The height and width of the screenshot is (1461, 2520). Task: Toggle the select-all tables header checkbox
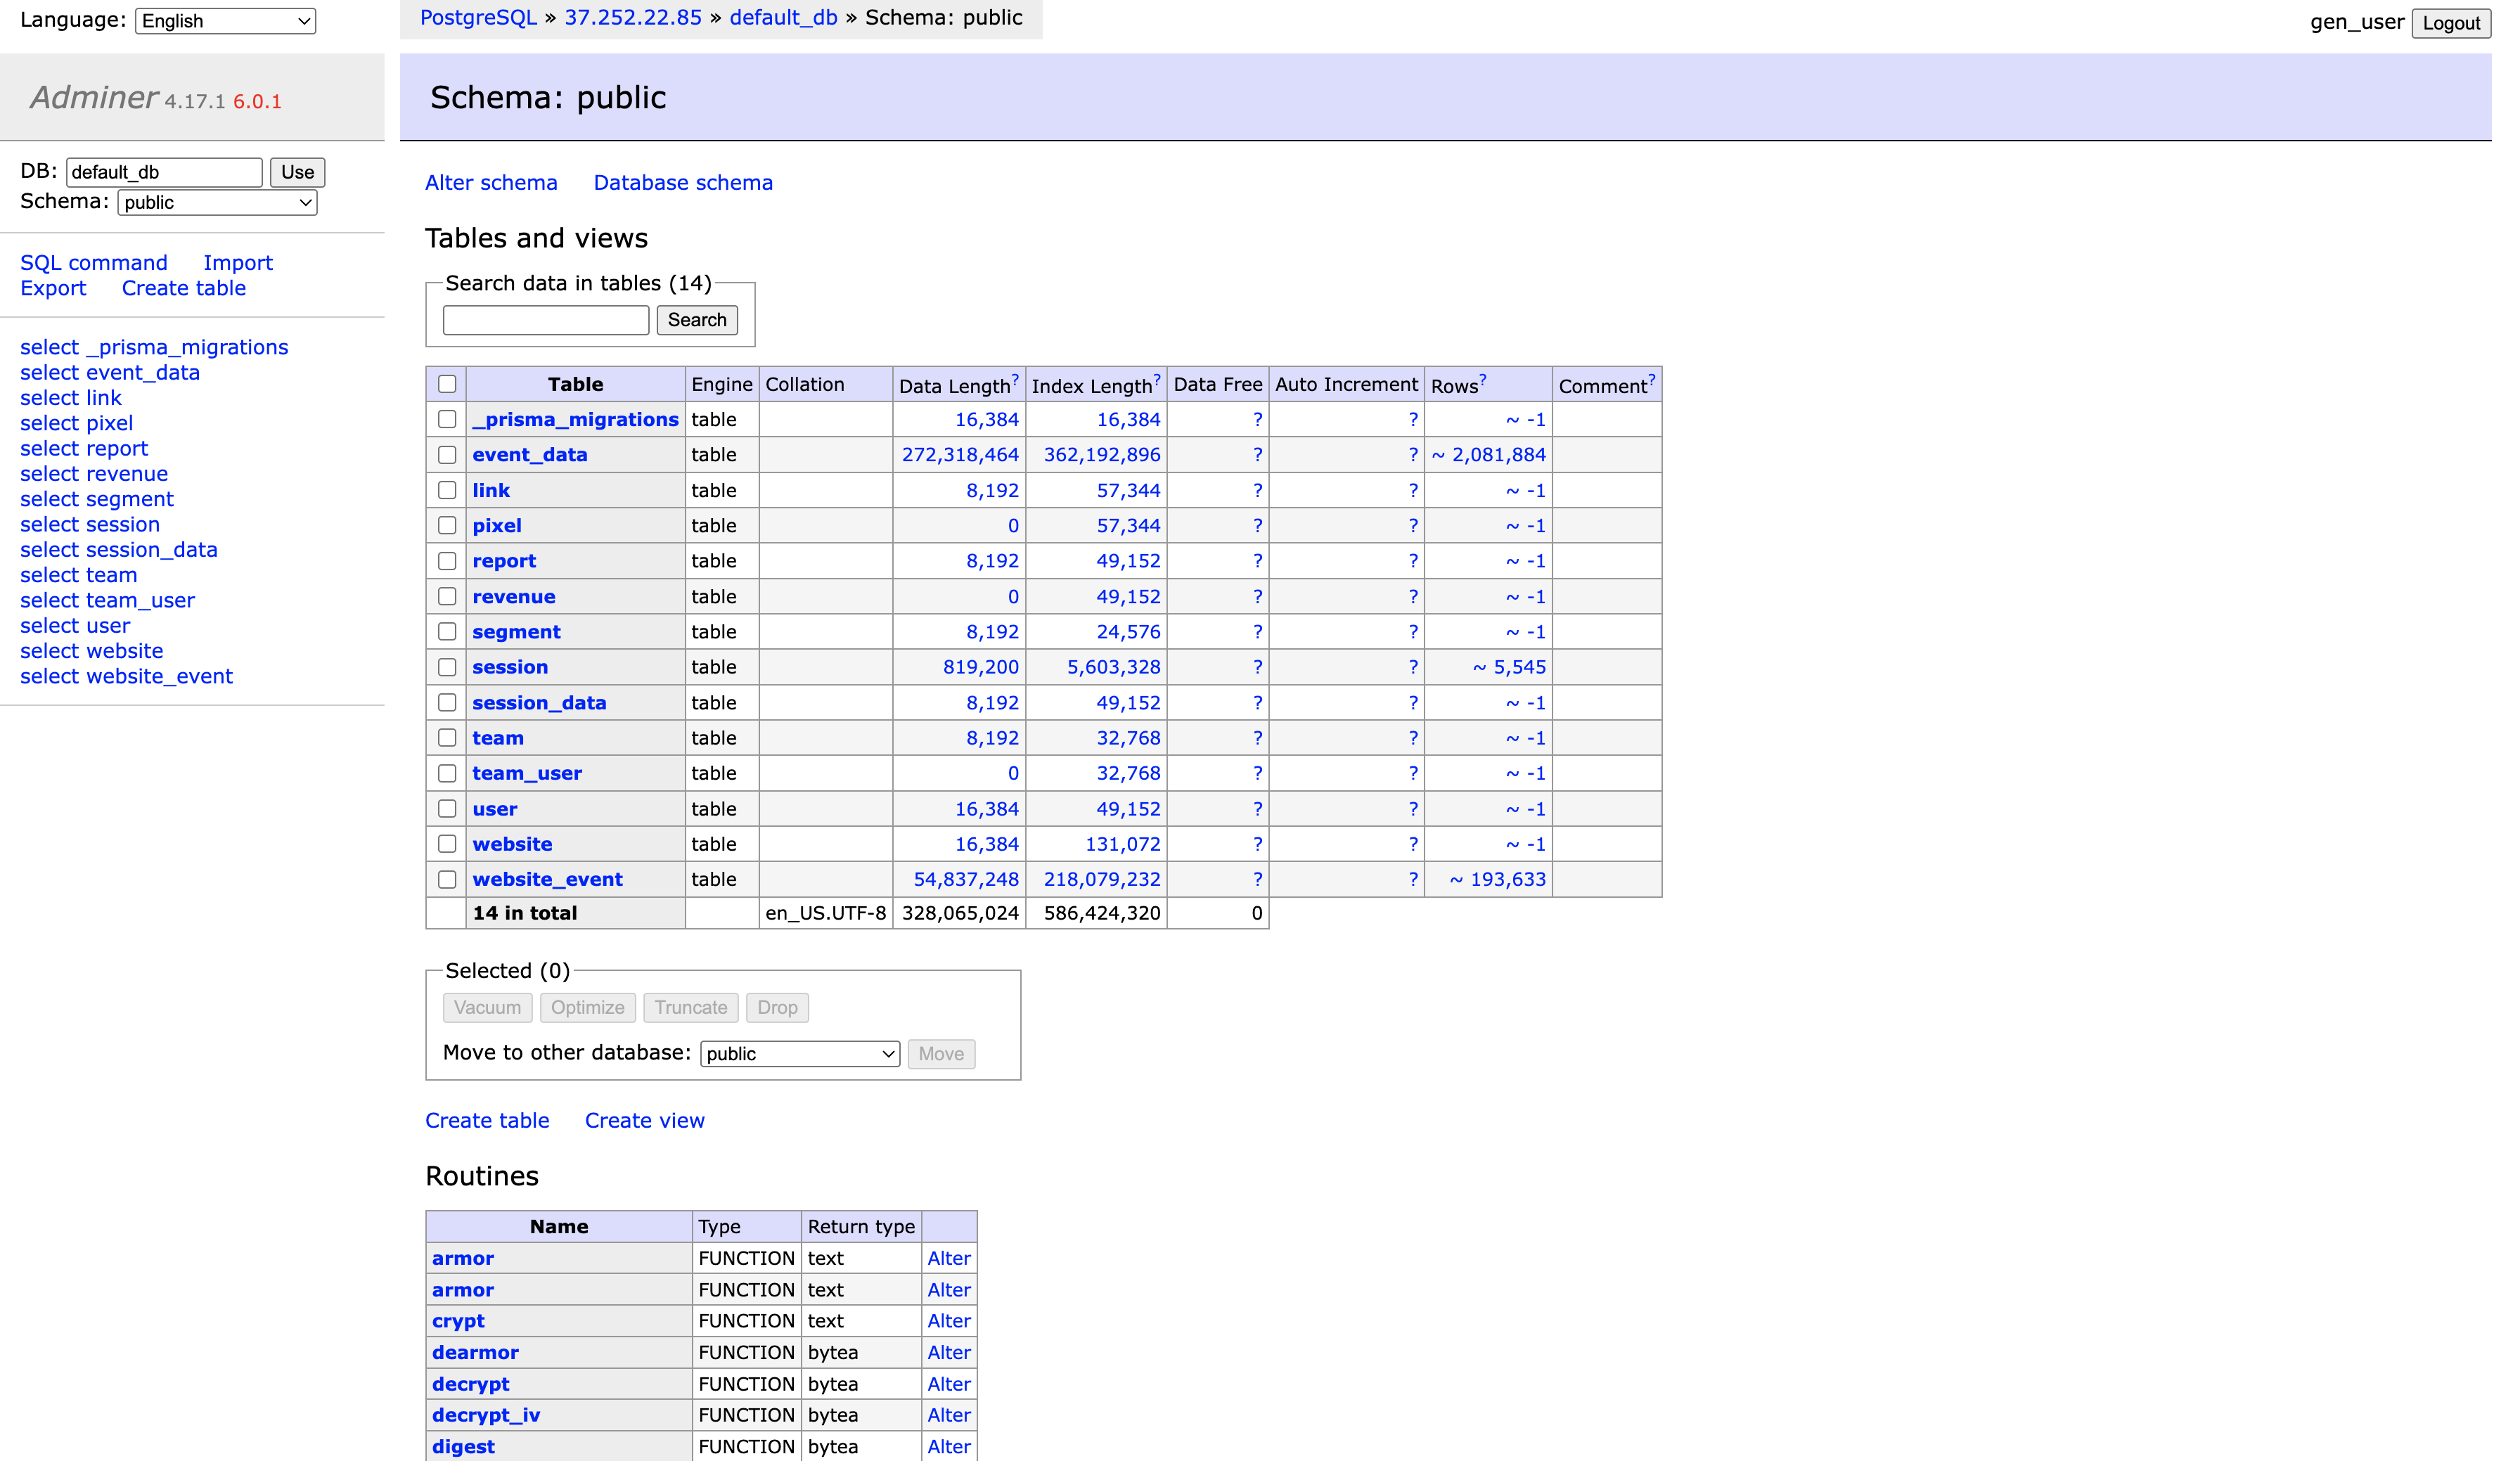pos(447,384)
